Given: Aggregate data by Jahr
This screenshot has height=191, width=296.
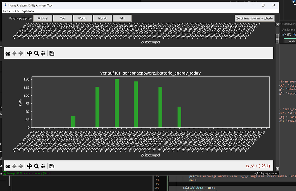Looking at the screenshot, I should coord(122,18).
